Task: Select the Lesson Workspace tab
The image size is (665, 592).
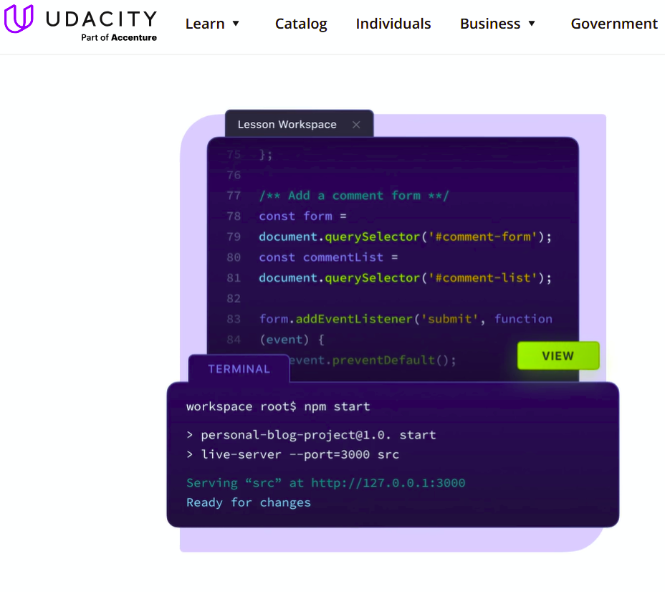Action: click(x=287, y=125)
